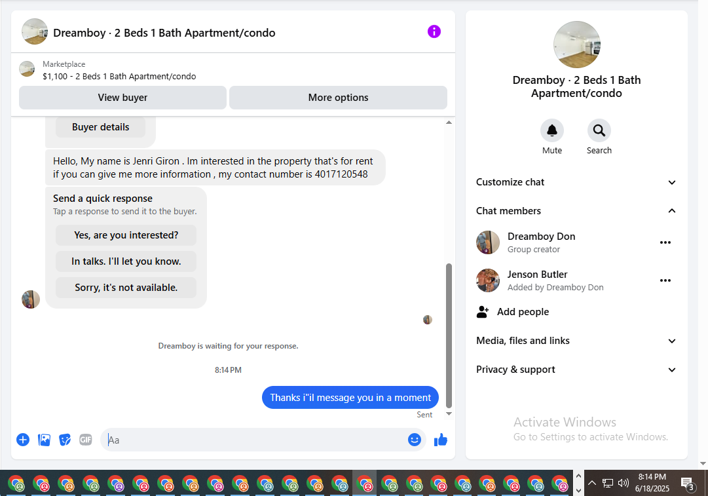This screenshot has width=708, height=496.
Task: Click the blue 'Thanks i"il message you' bubble
Action: (x=350, y=398)
